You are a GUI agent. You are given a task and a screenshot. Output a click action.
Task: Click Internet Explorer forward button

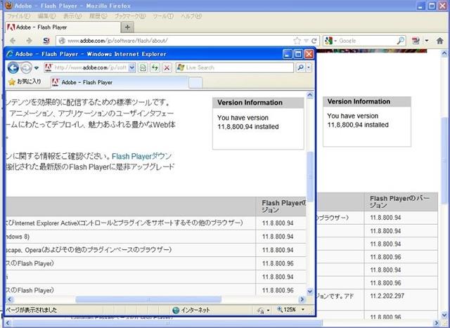[26, 68]
